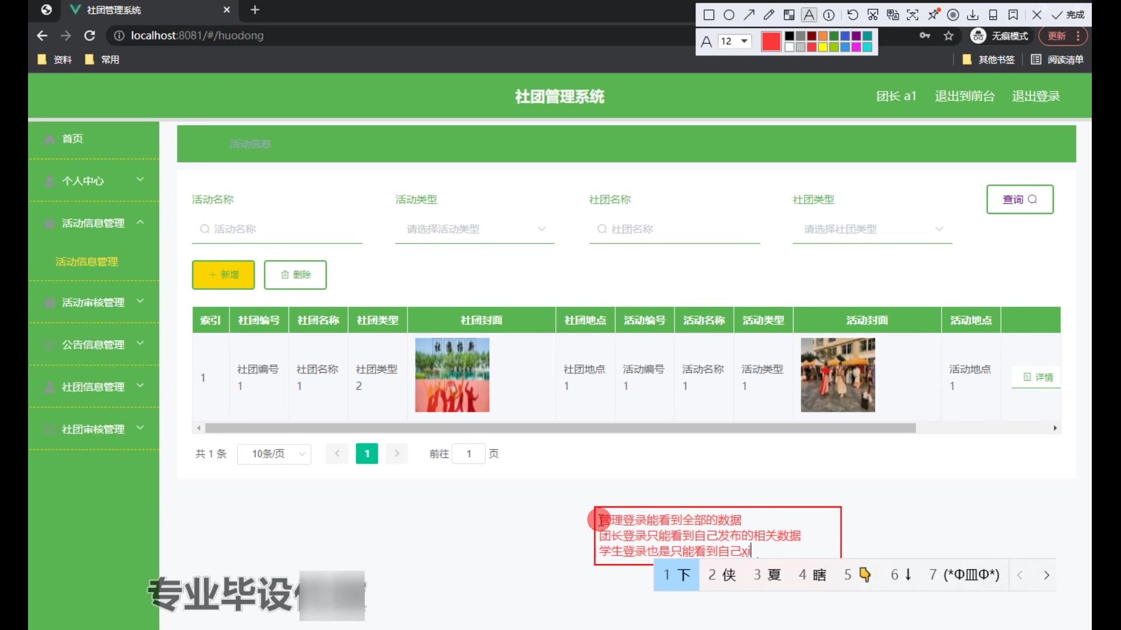Click the 活动名称 search input field
This screenshot has width=1121, height=630.
coord(277,229)
